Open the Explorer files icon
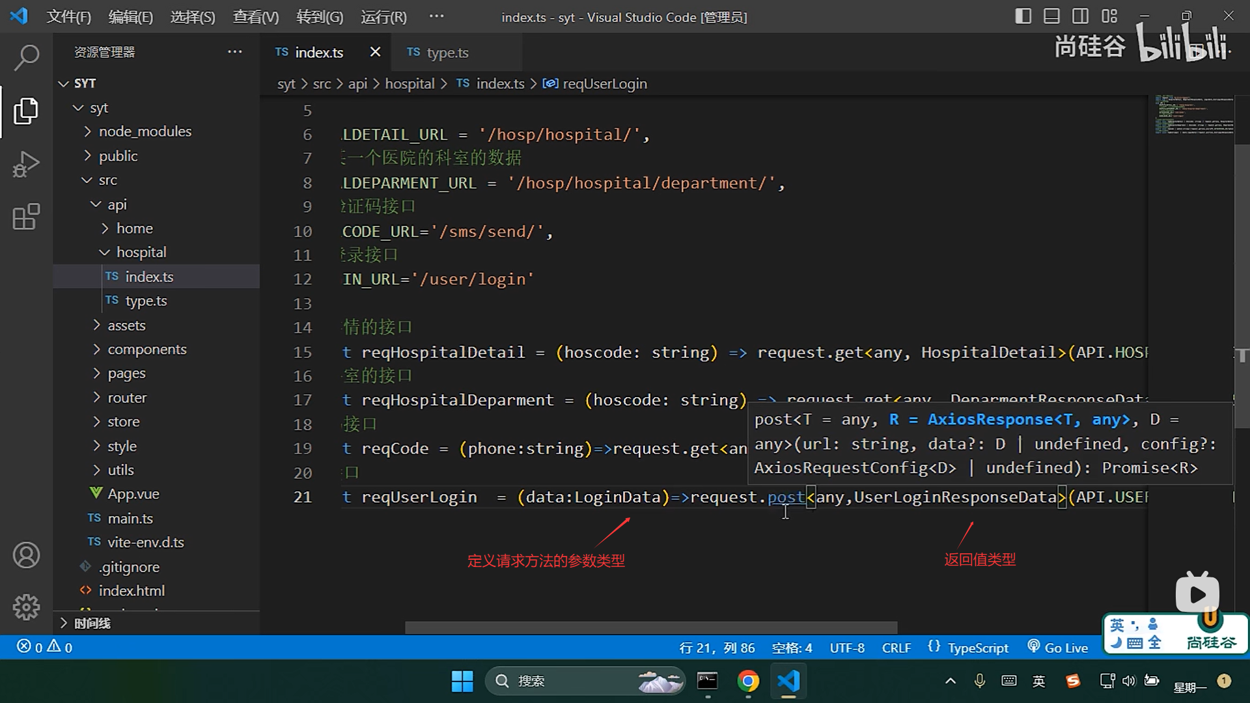The height and width of the screenshot is (703, 1250). point(26,111)
